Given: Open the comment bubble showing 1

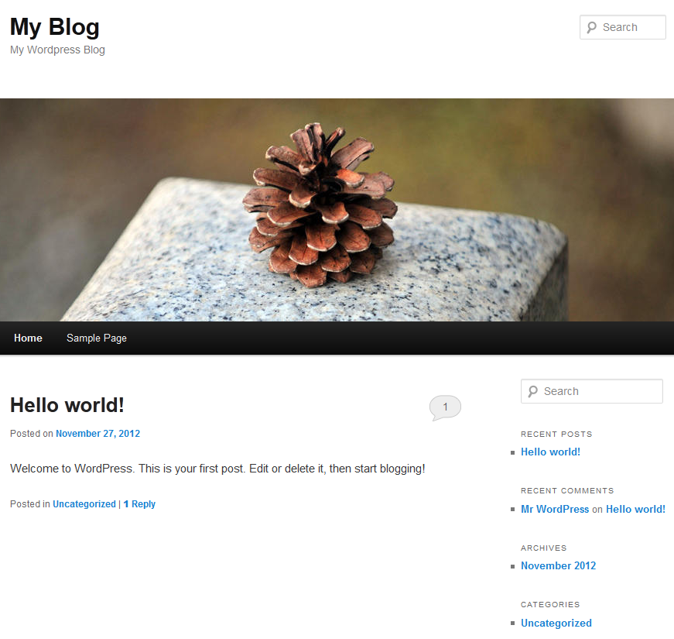Looking at the screenshot, I should [445, 407].
